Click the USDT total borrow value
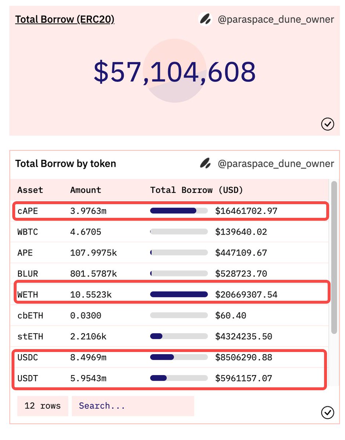This screenshot has height=440, width=345. click(244, 378)
